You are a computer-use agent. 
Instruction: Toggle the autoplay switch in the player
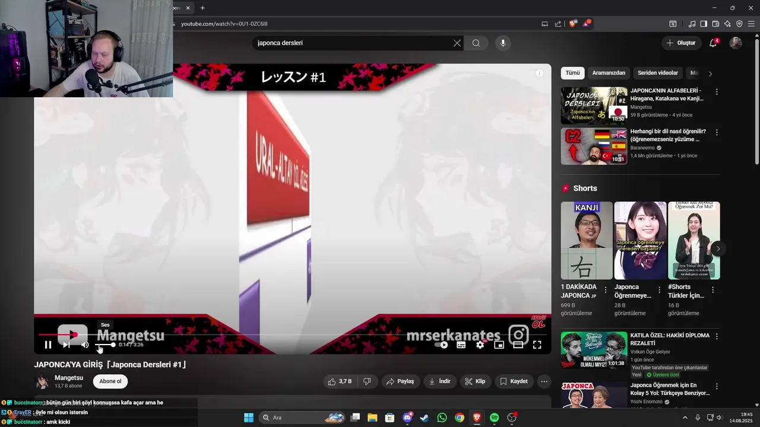click(442, 345)
